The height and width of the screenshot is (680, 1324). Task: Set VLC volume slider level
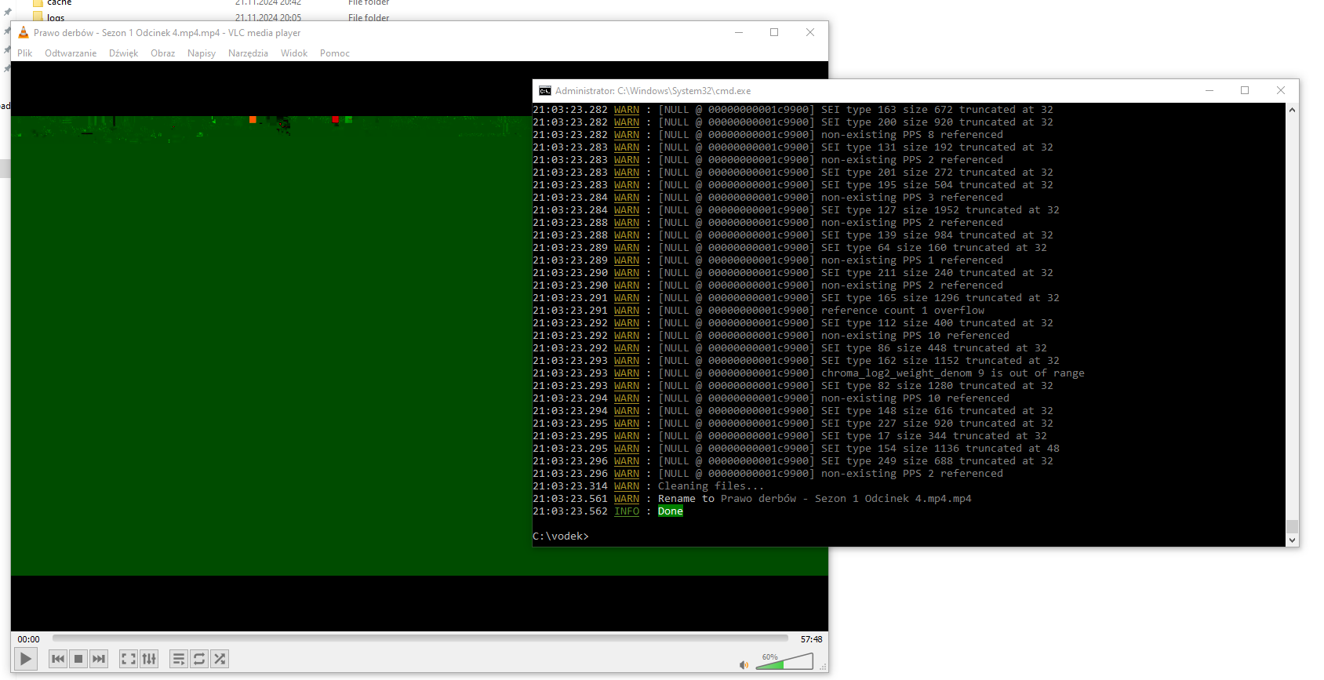pos(784,662)
